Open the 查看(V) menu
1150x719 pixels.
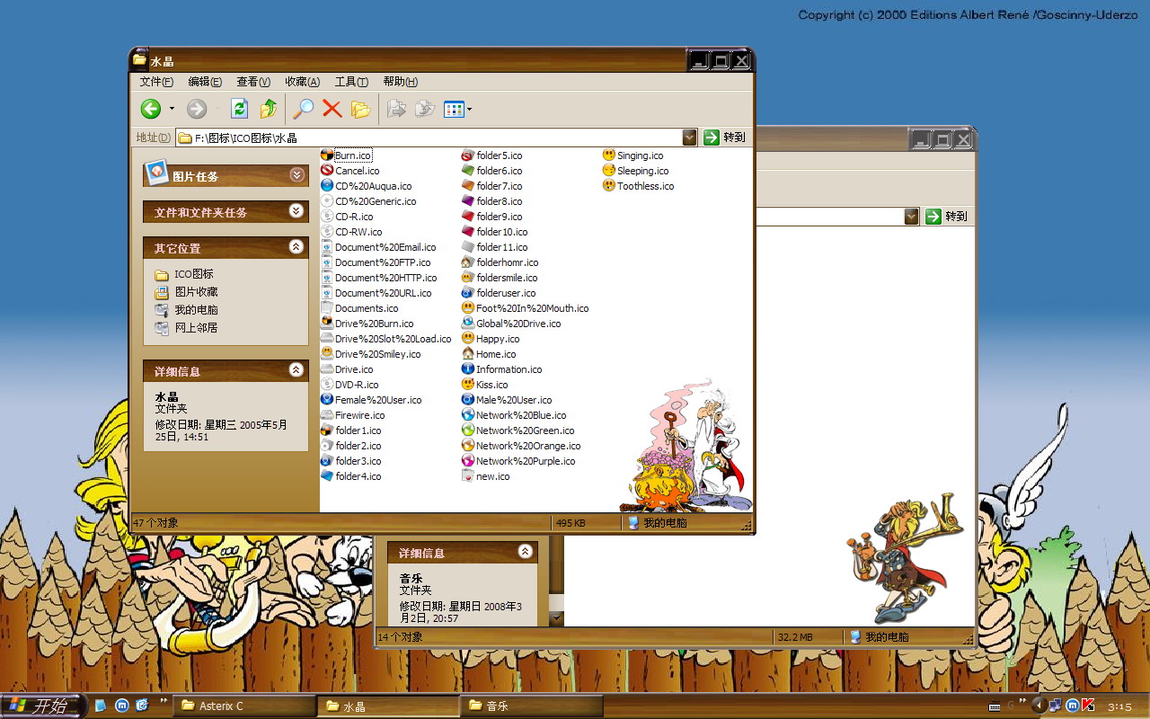(253, 82)
